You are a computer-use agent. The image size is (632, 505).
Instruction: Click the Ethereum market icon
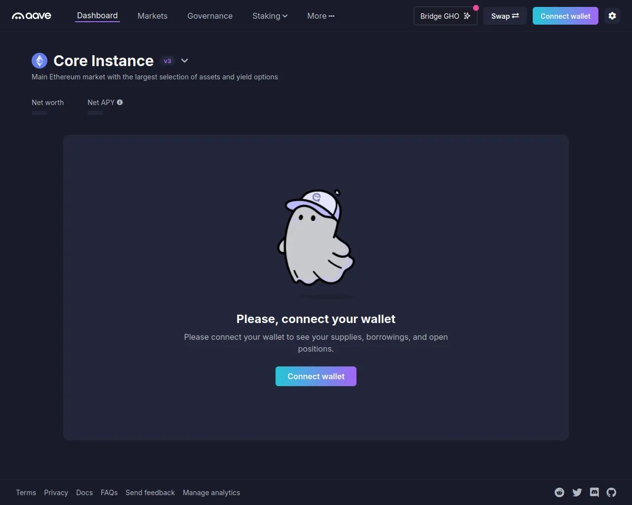39,61
